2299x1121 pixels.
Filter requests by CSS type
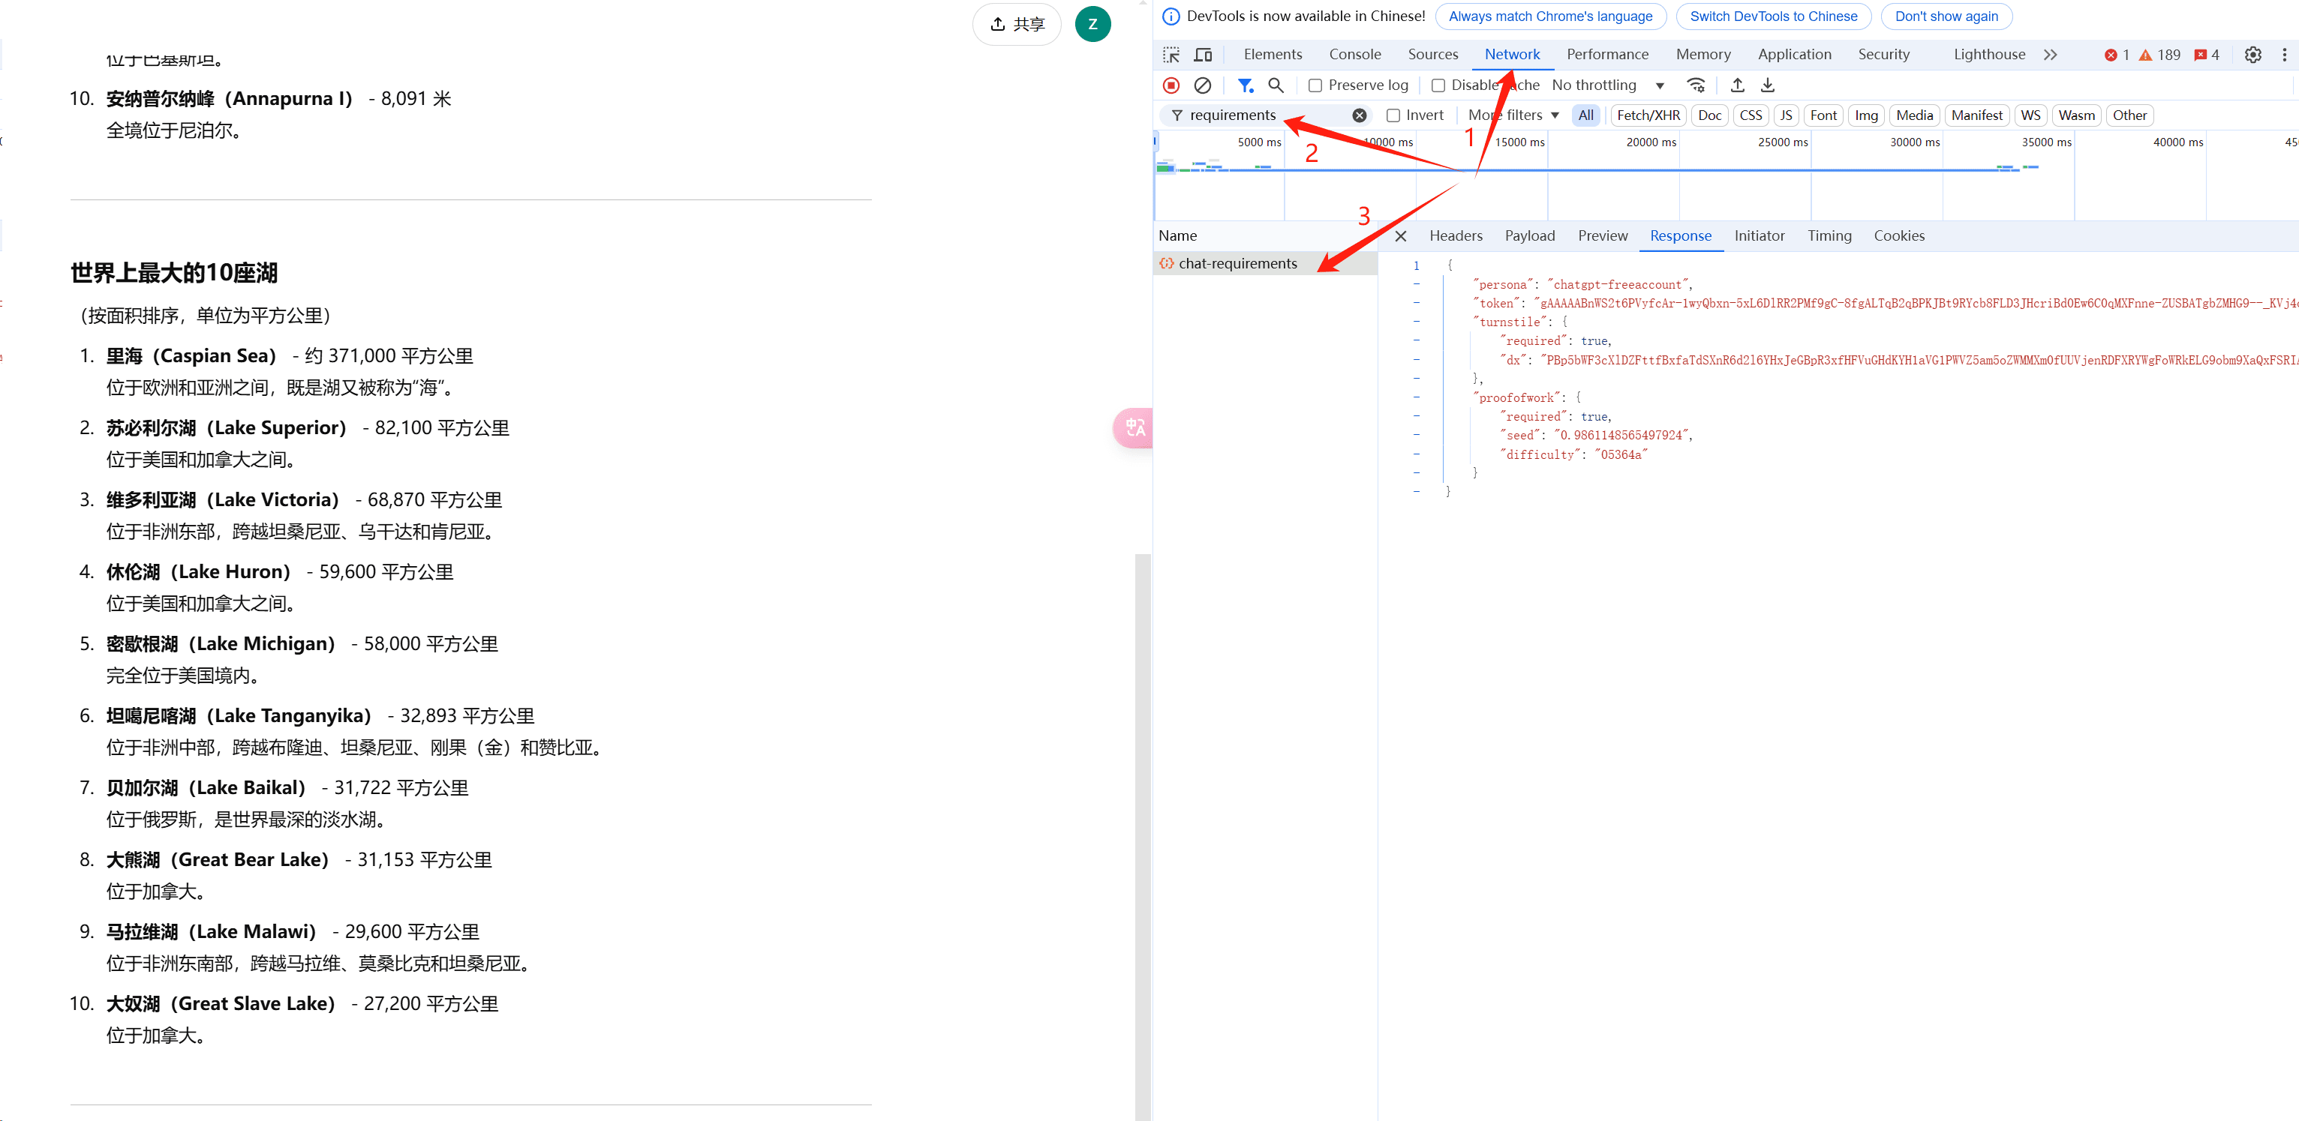coord(1750,116)
